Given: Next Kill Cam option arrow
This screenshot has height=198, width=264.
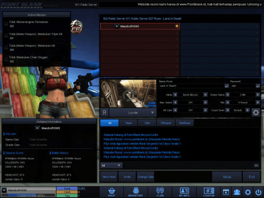Looking at the screenshot, I should click(205, 110).
